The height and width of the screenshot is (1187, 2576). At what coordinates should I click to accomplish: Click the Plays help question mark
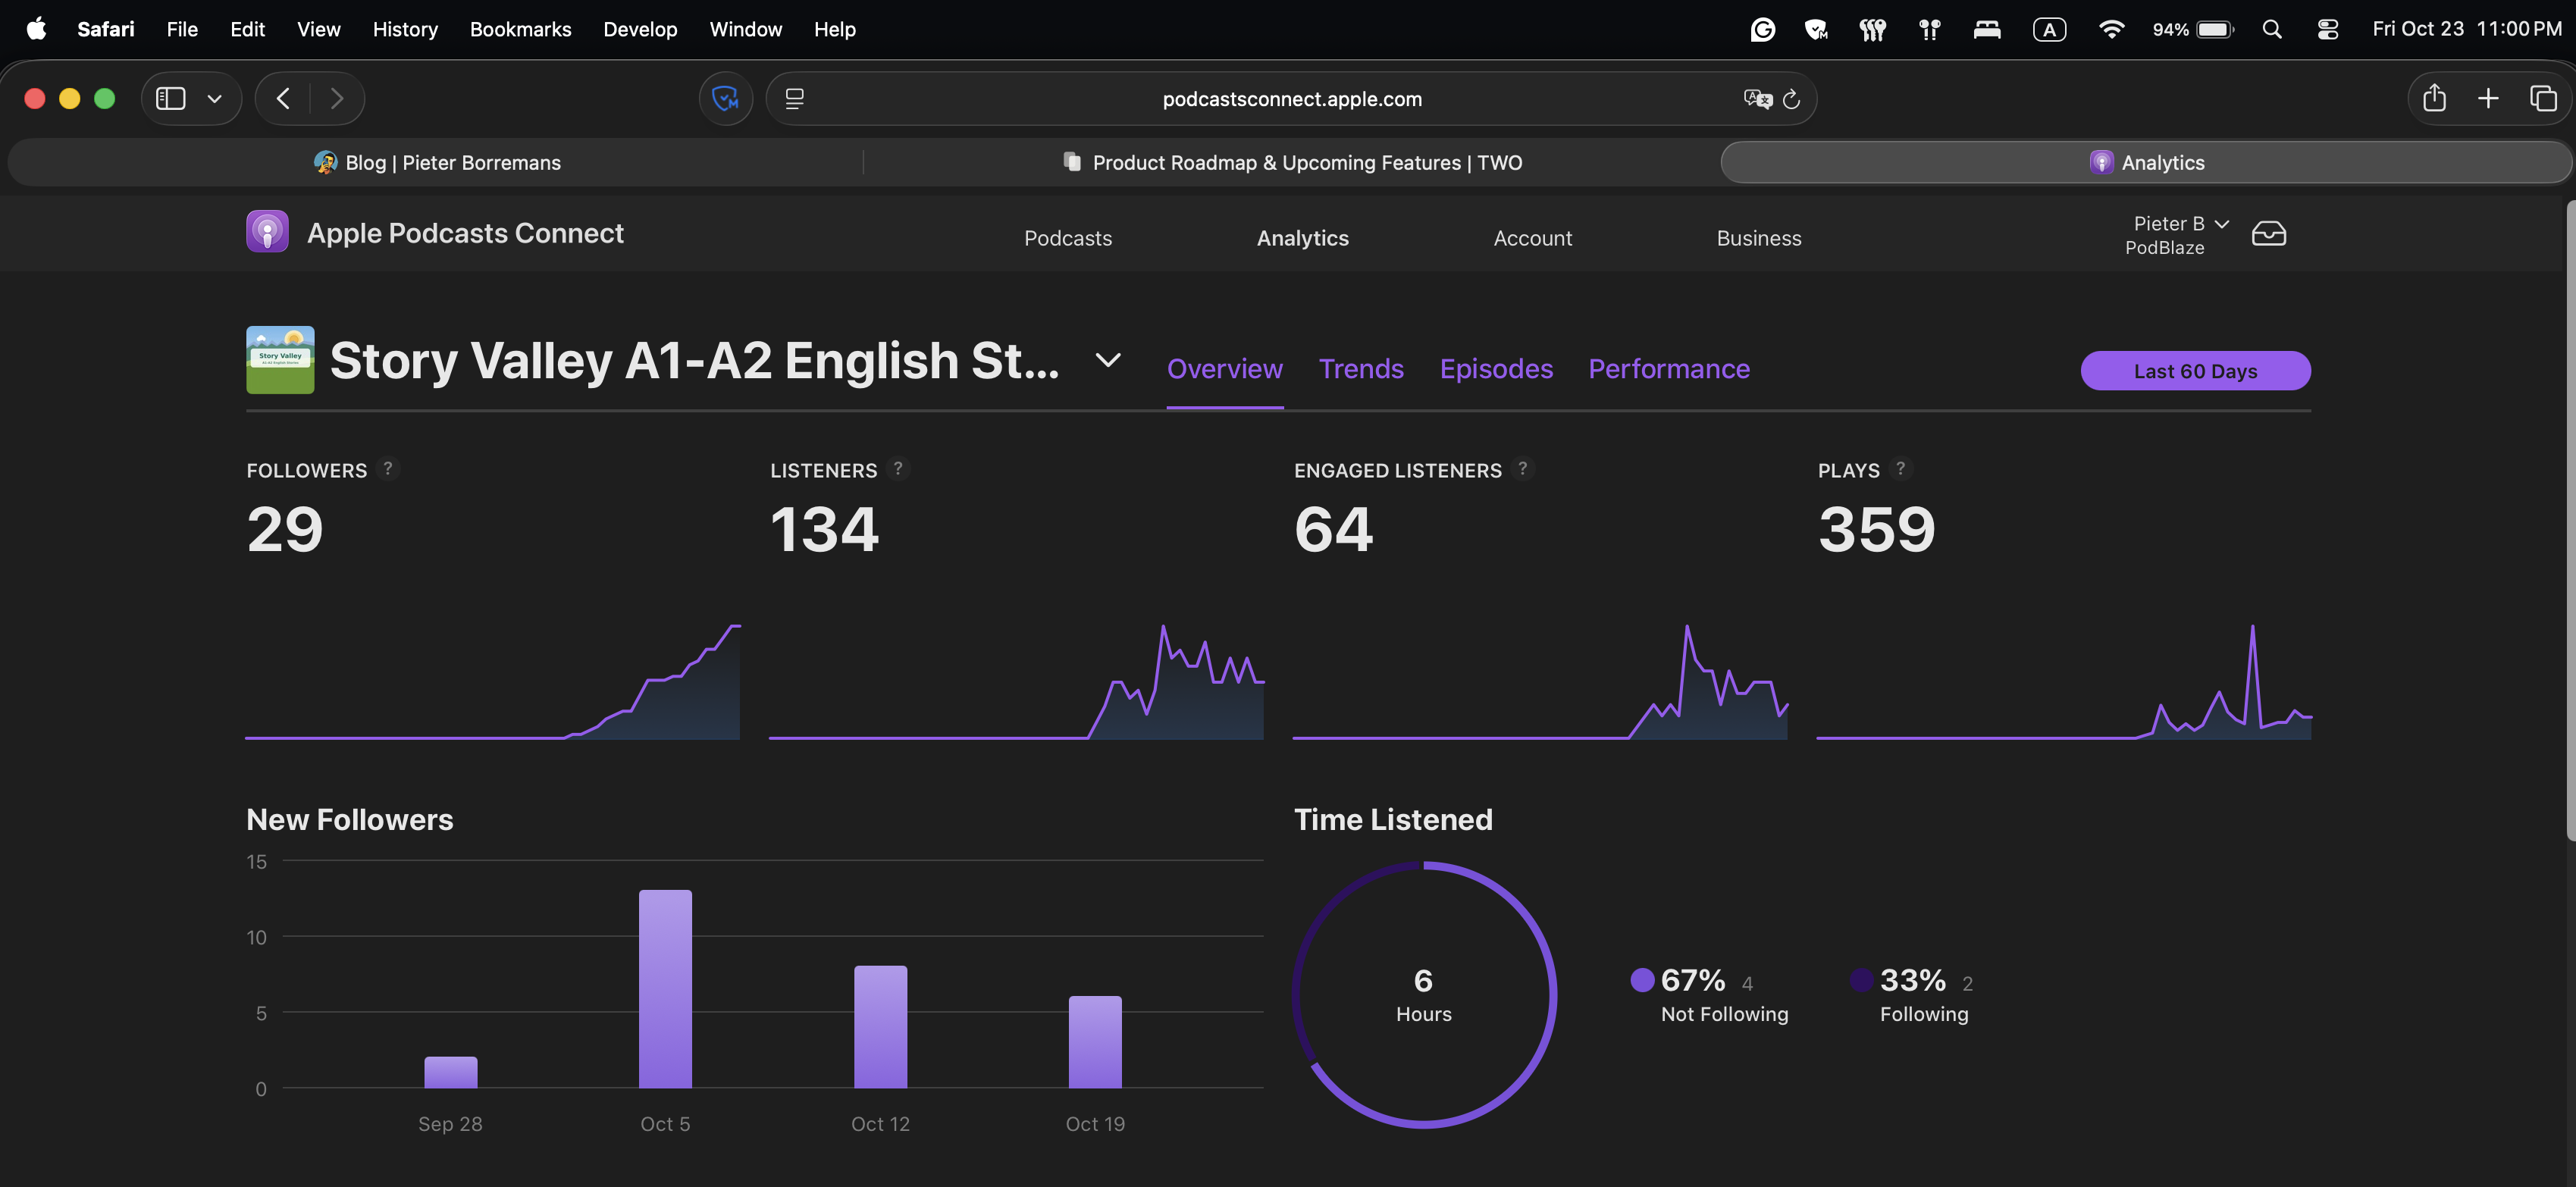[1900, 468]
